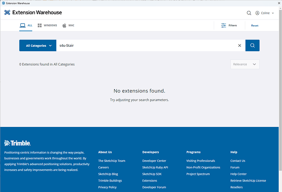Open the SketchUp SDK link
Screen dimensions: 282x192
click(152, 174)
